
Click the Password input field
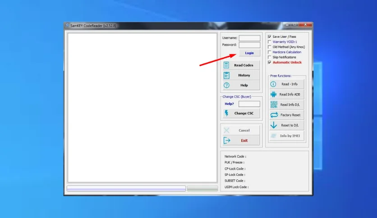[x=249, y=45]
